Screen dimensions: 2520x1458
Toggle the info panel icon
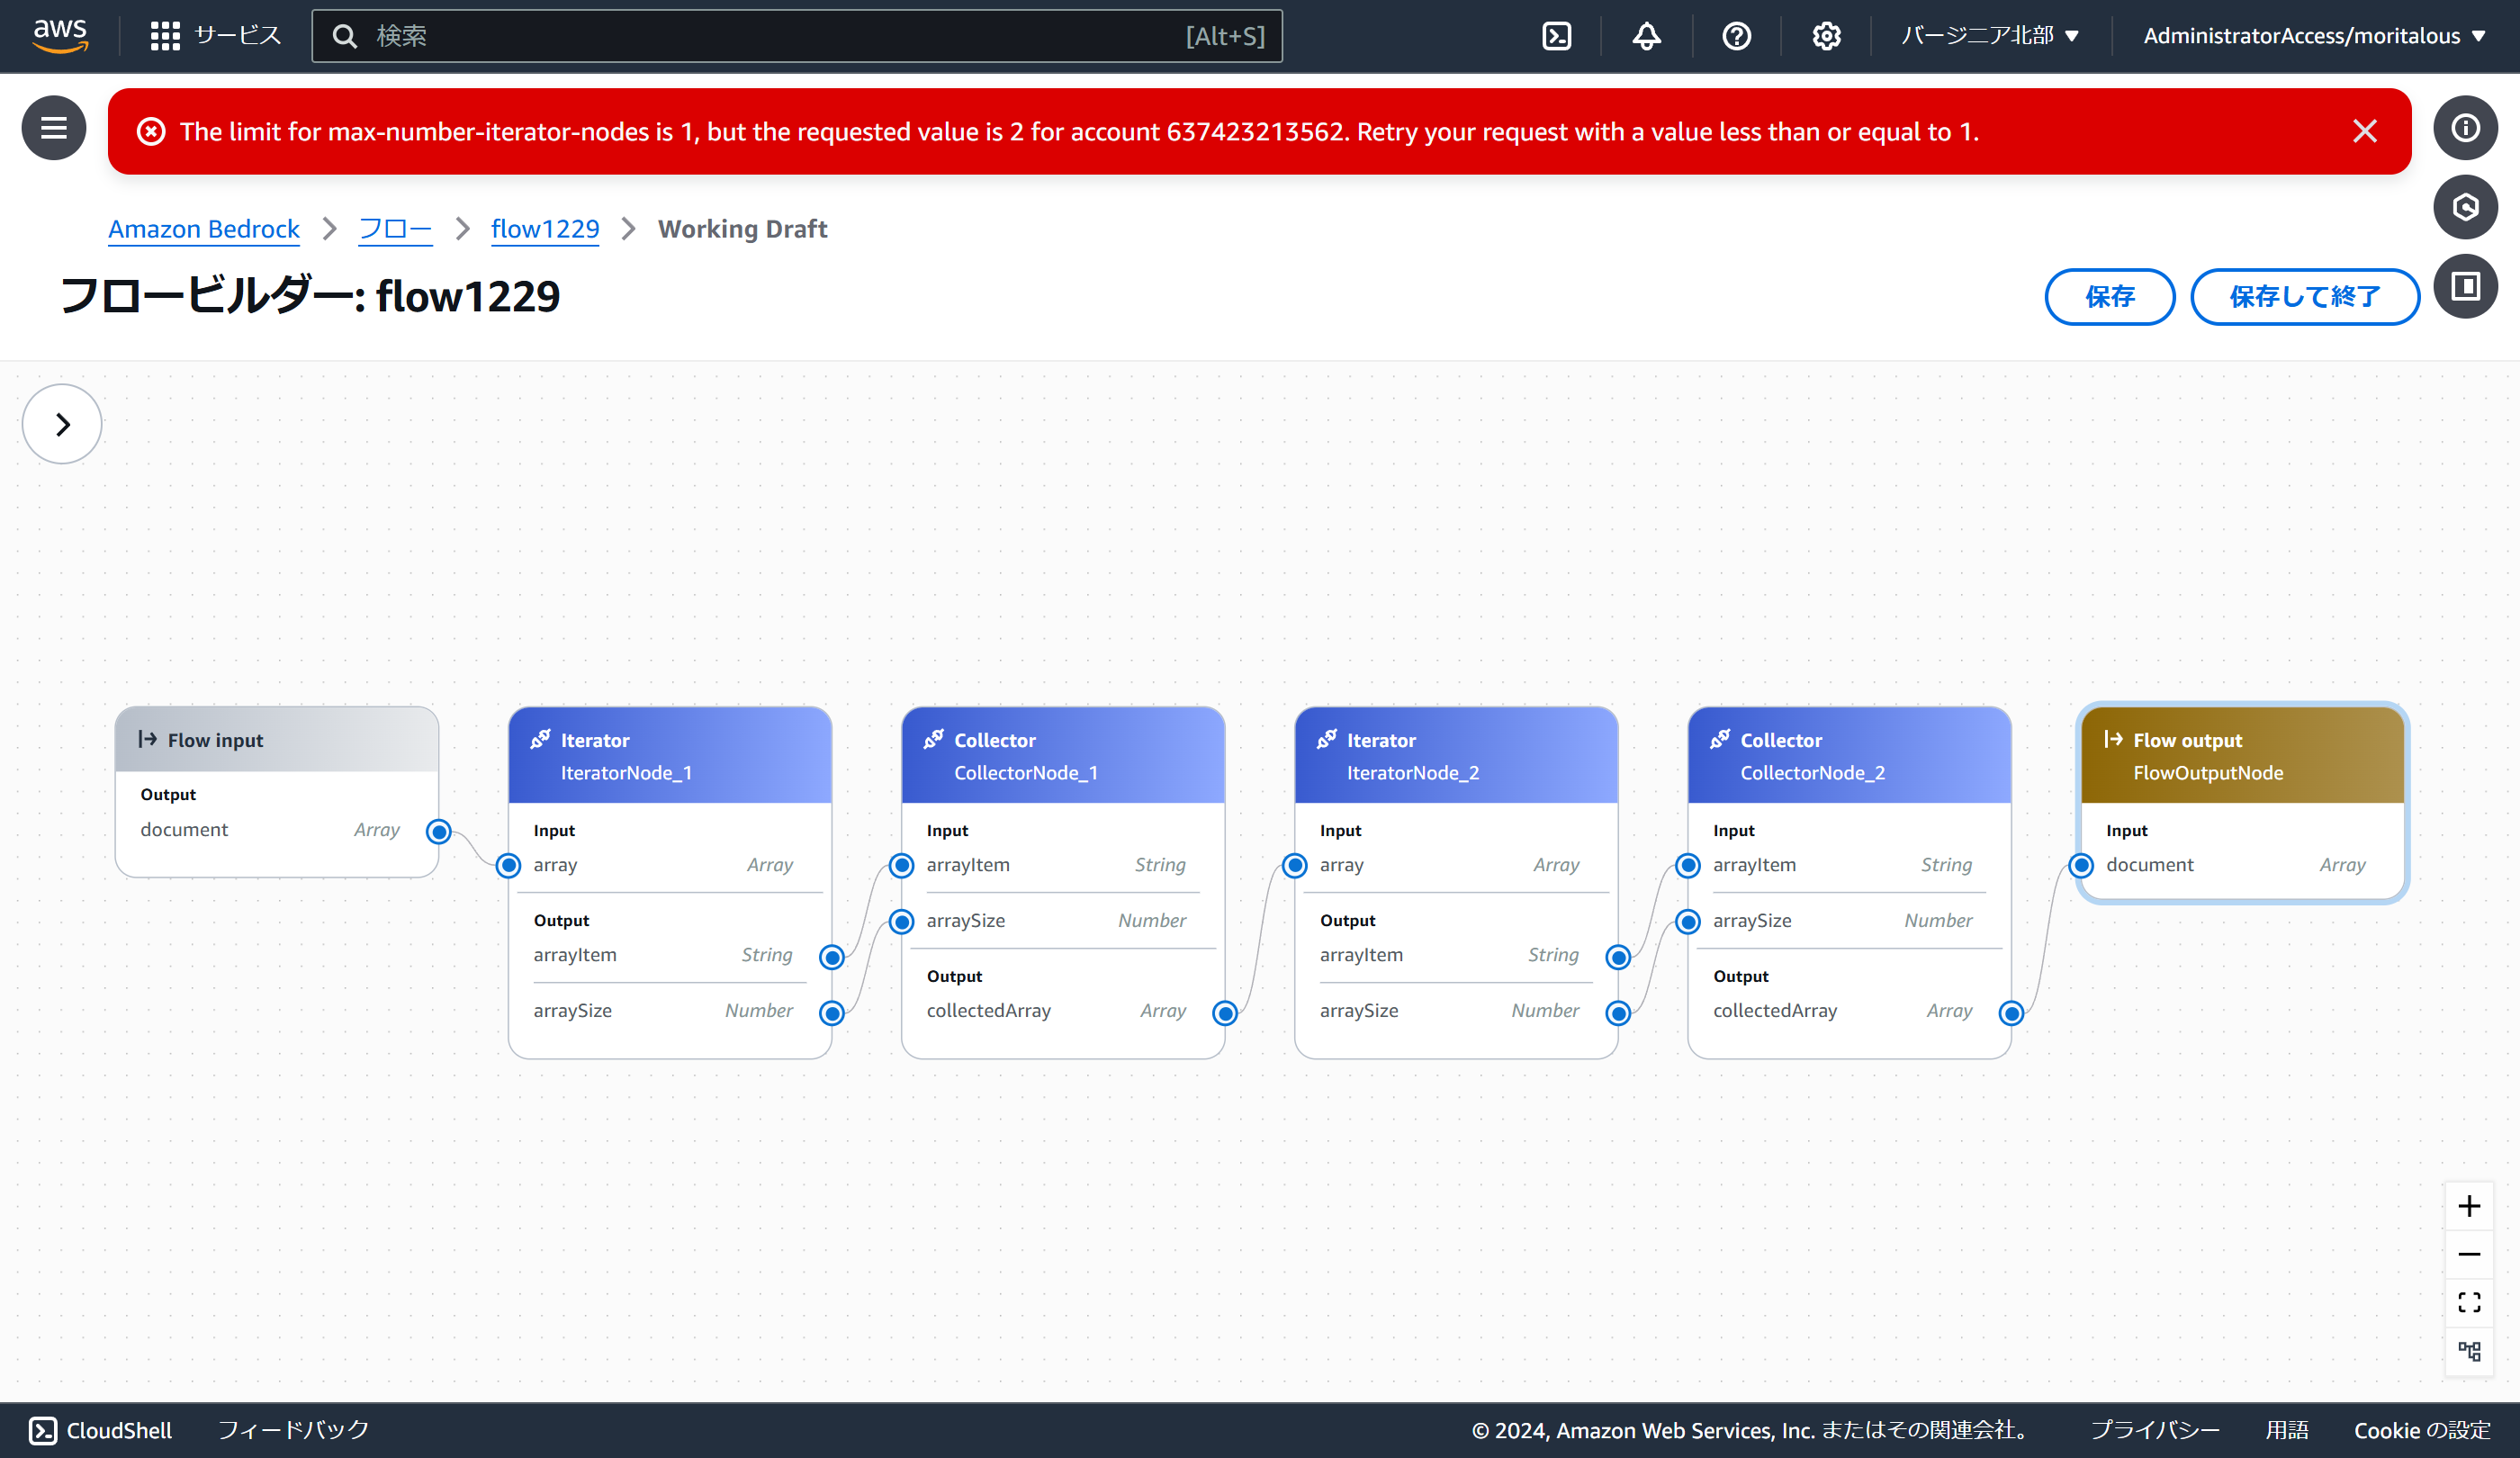2465,128
